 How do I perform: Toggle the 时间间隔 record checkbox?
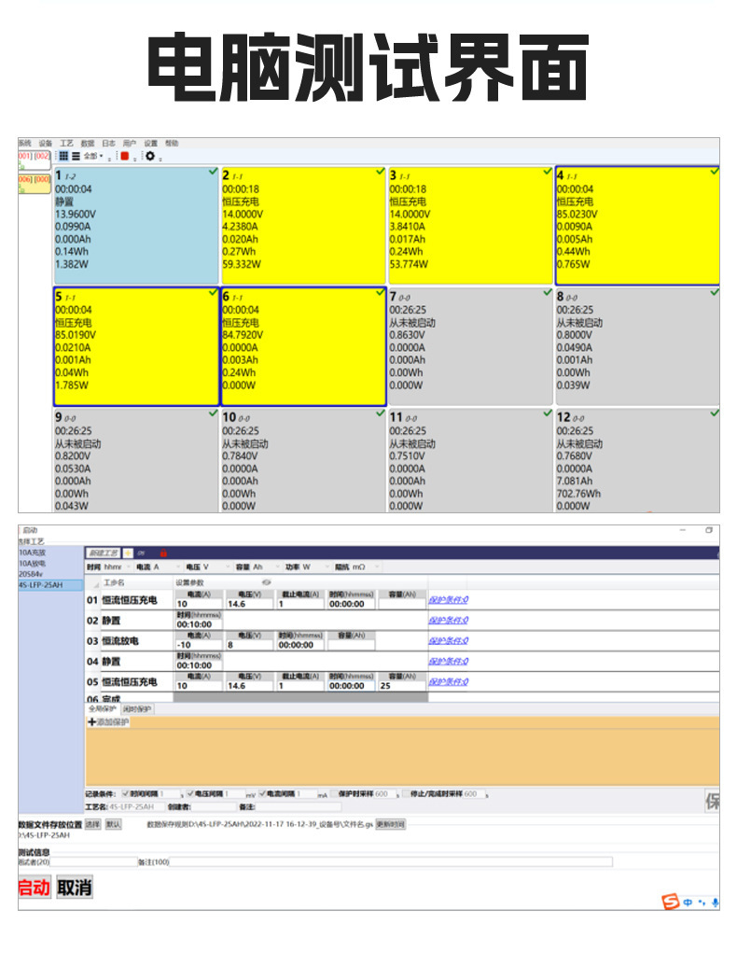pyautogui.click(x=125, y=794)
